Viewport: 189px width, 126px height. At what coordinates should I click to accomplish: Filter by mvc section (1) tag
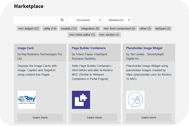[109, 35]
